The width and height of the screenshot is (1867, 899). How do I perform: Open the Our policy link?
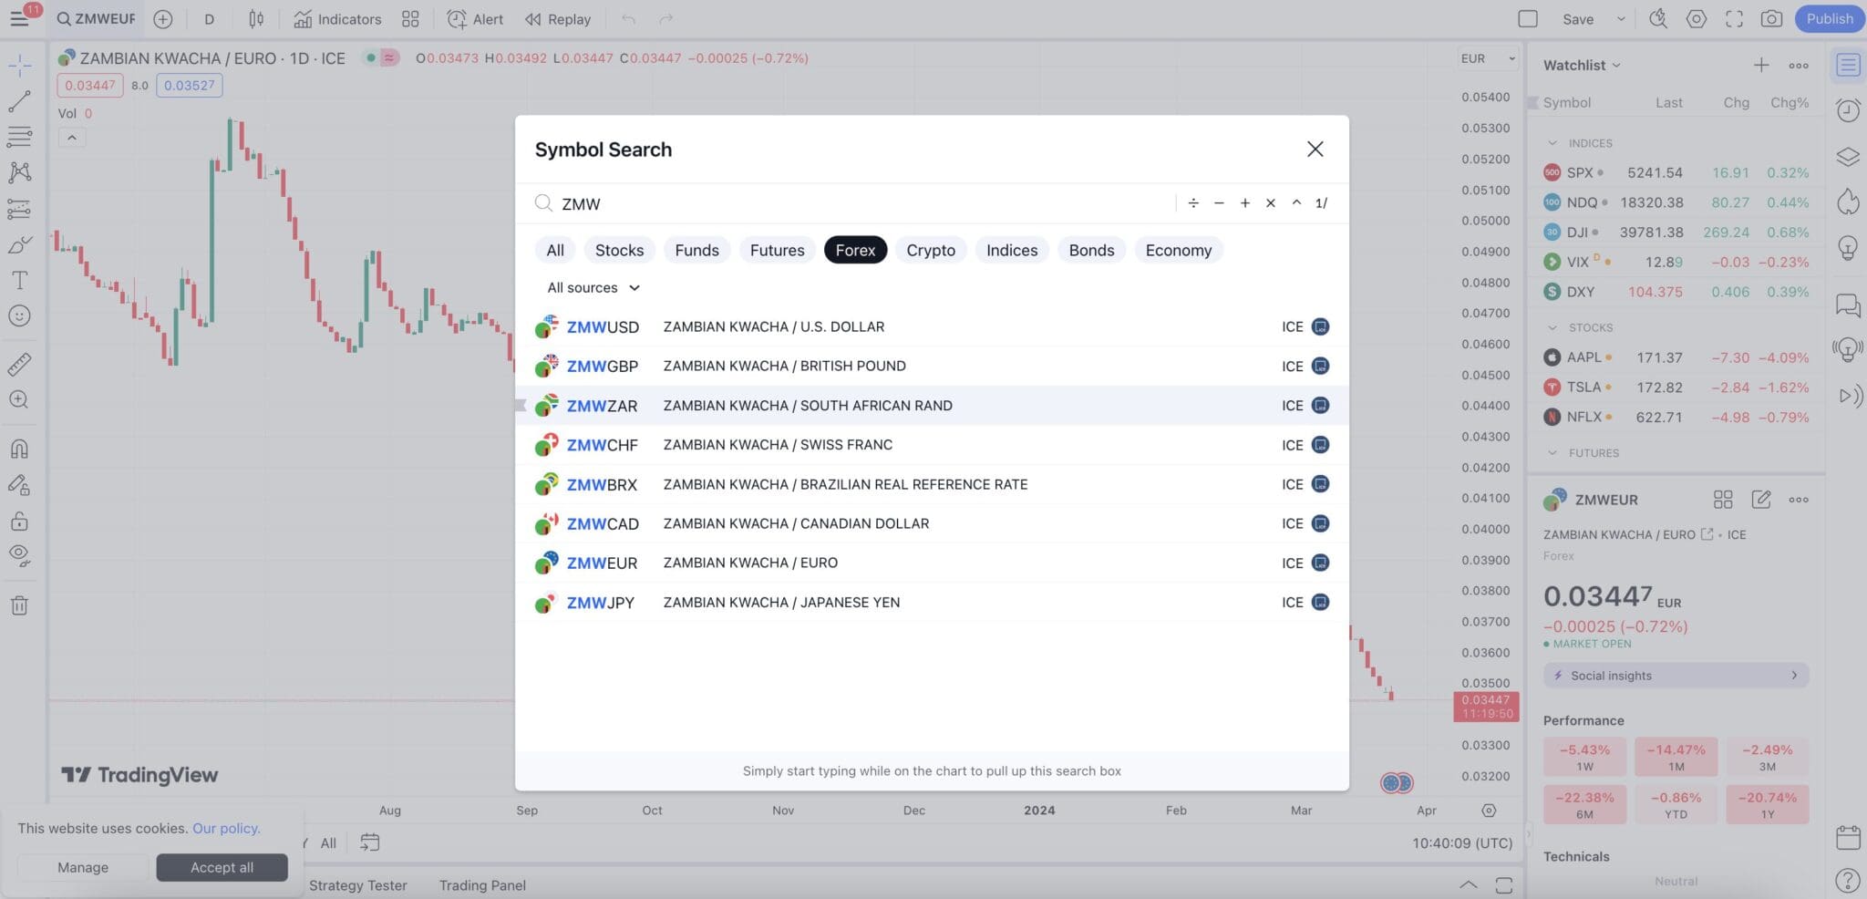(x=226, y=828)
